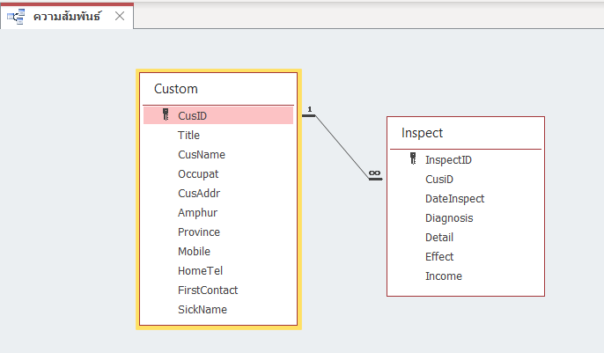The image size is (604, 353).
Task: Select the Title field in Custom
Action: coord(188,135)
